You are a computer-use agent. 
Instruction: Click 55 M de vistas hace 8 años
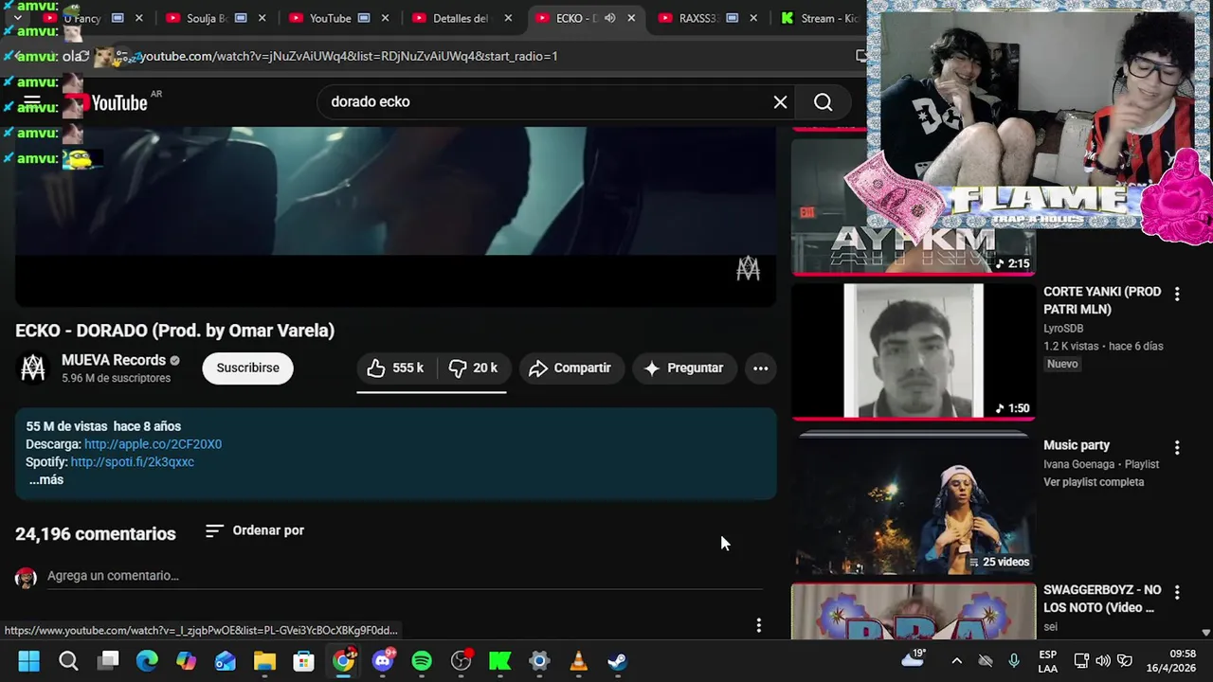click(103, 426)
